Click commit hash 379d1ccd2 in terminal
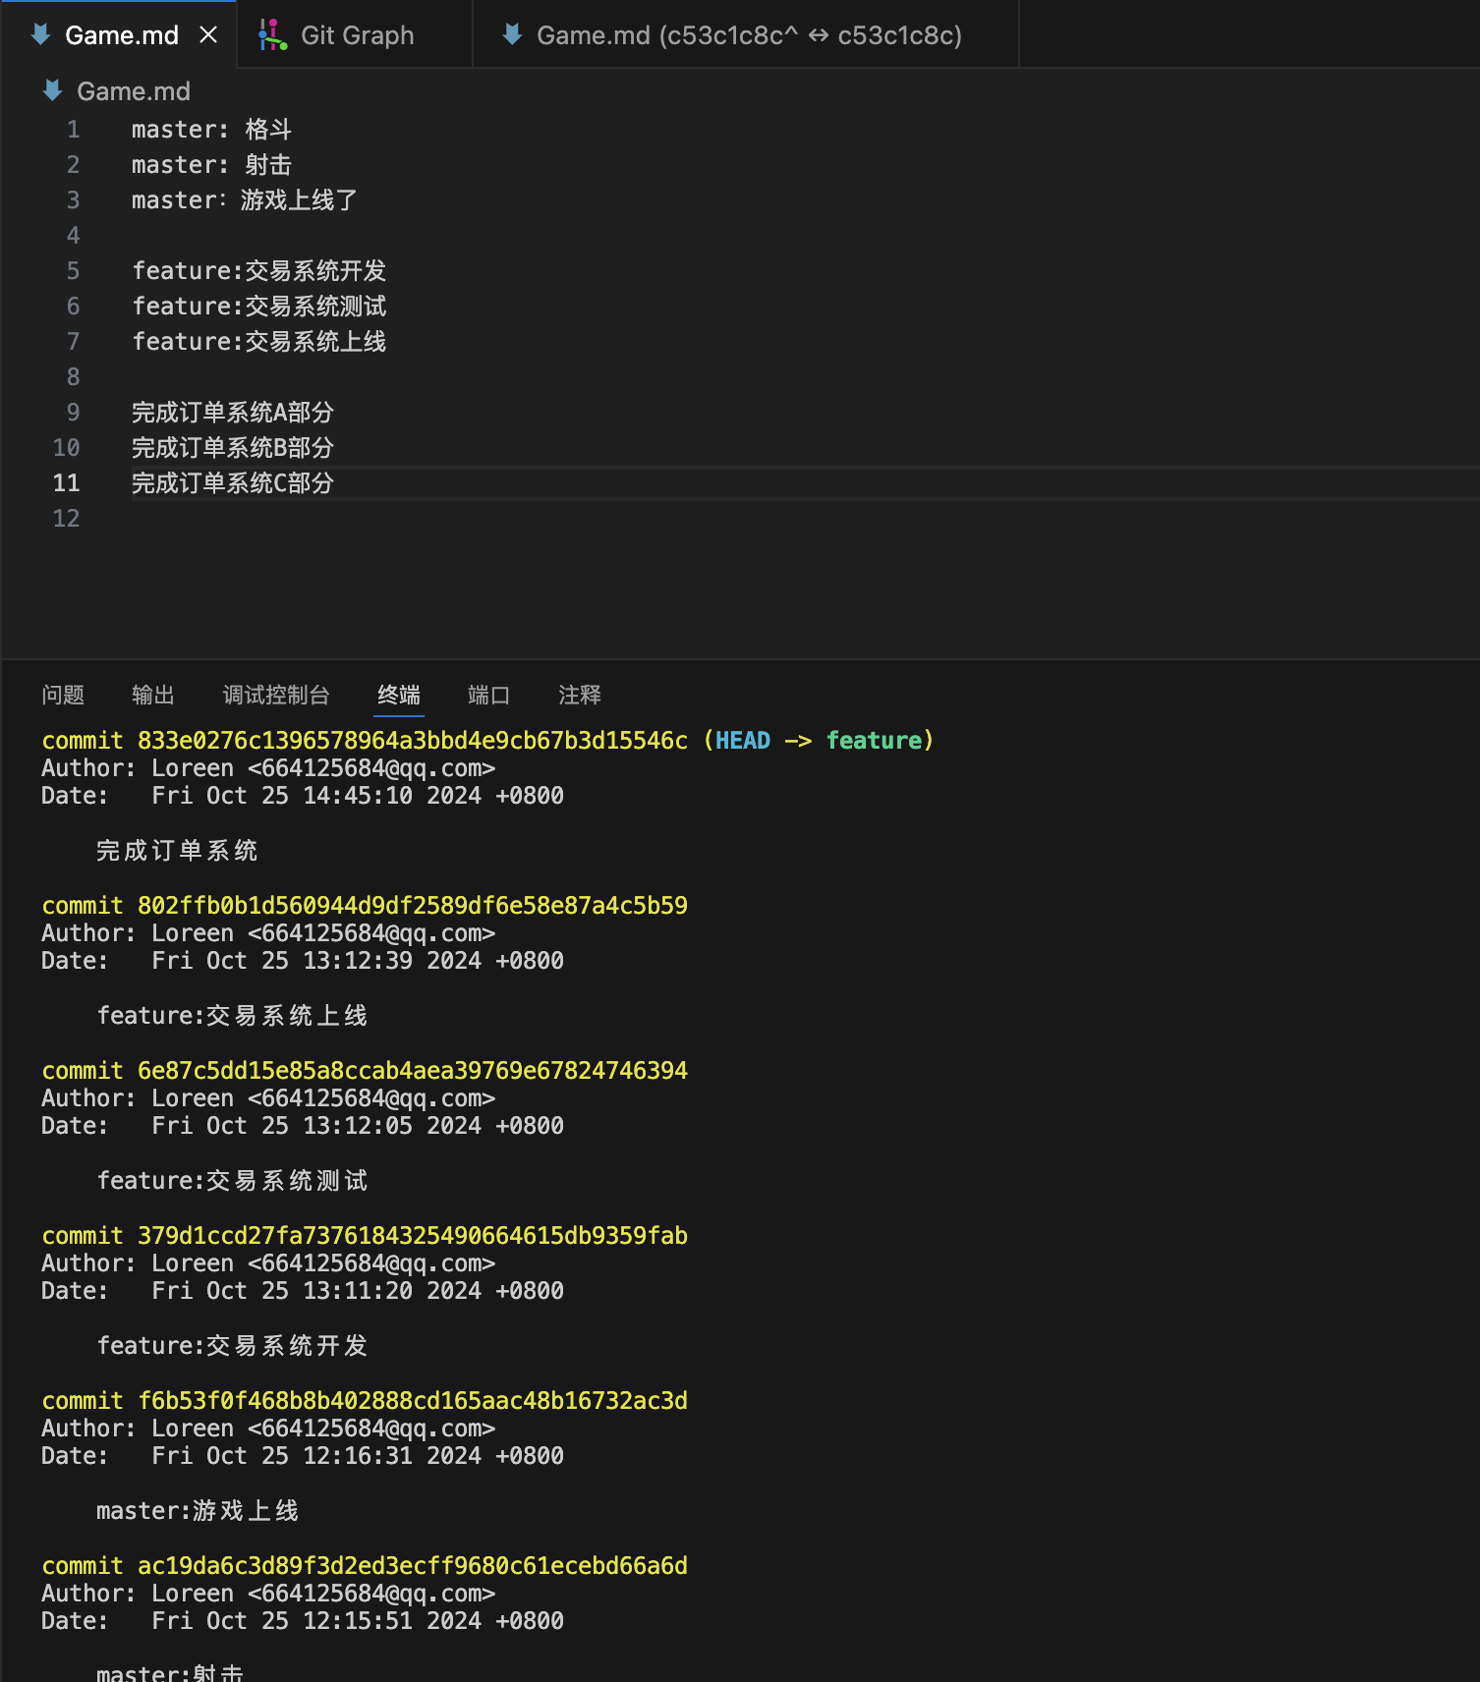 tap(413, 1236)
